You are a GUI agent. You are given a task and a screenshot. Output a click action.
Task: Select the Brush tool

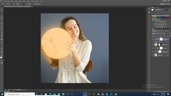pyautogui.click(x=2, y=26)
